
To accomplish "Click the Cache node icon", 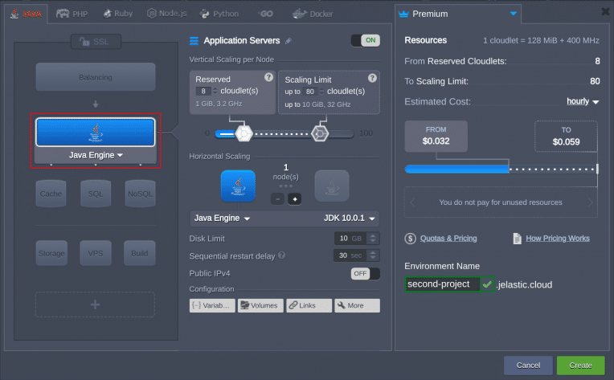I will (51, 194).
